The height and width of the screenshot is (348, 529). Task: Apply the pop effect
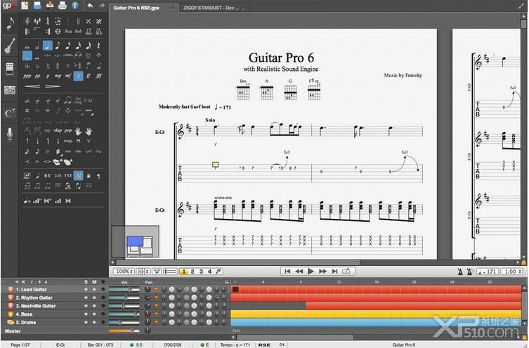[68, 130]
